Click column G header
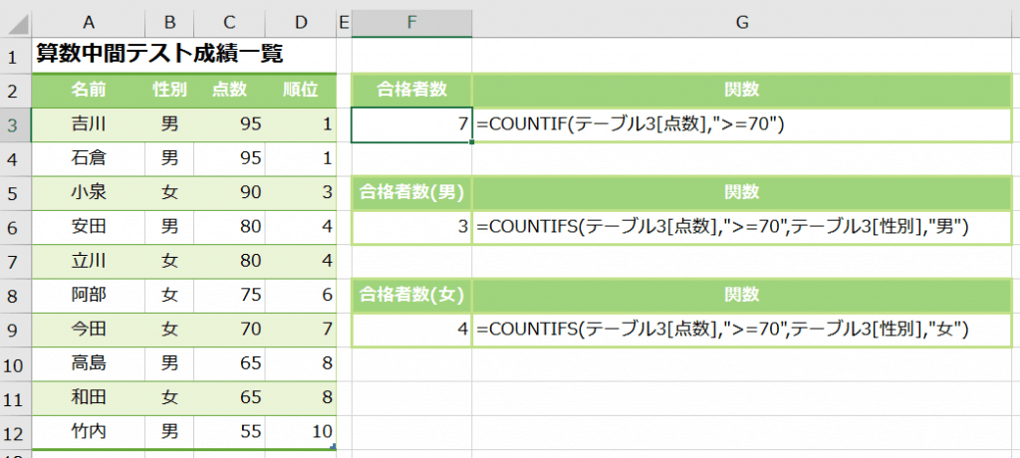The width and height of the screenshot is (1020, 458). (x=742, y=22)
